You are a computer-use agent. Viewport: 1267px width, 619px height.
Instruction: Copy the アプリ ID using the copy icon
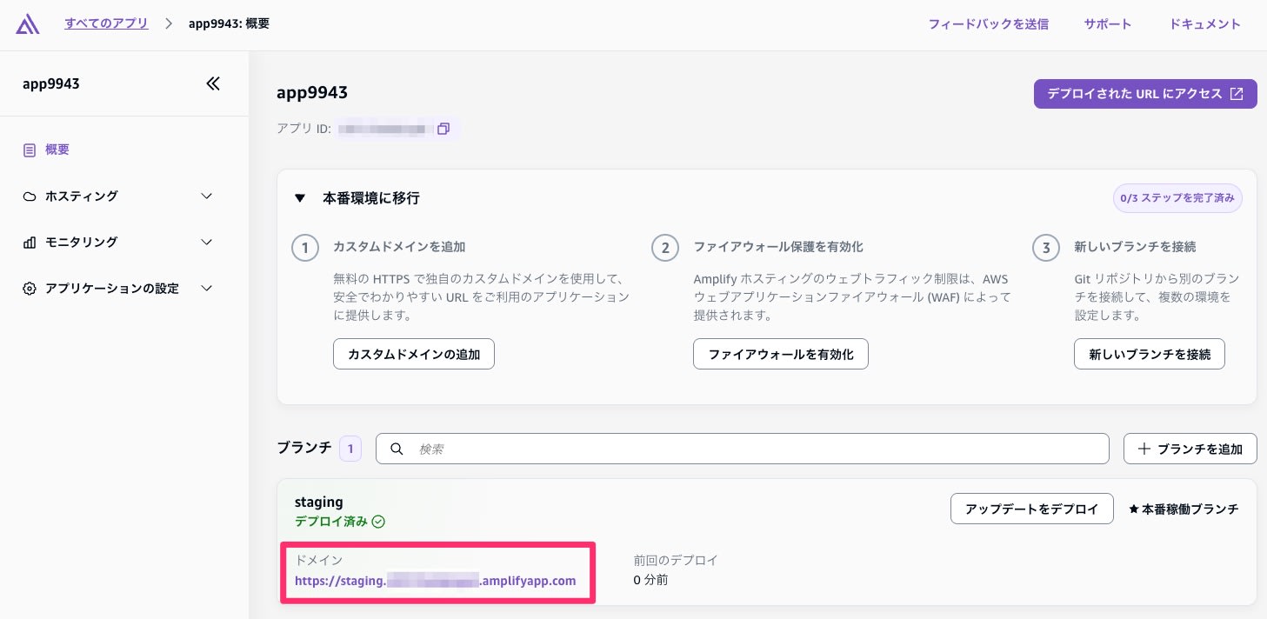(443, 128)
